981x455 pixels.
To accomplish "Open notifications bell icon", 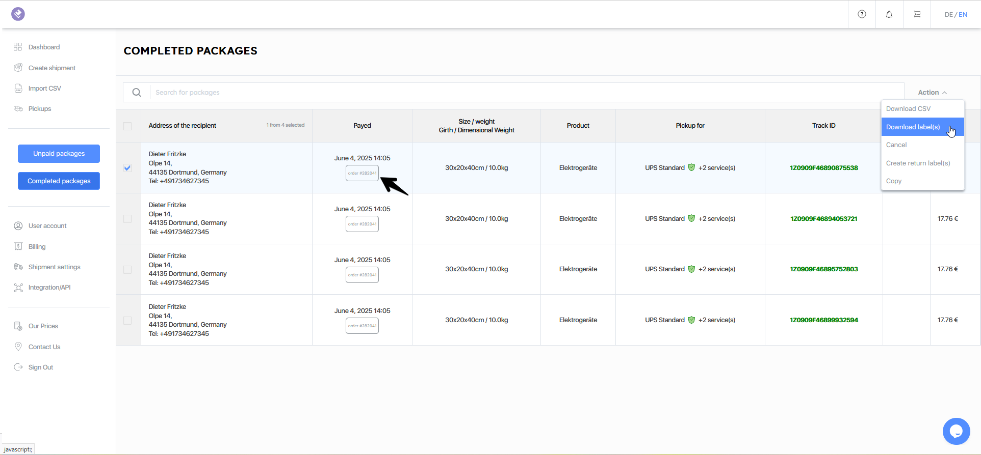I will pyautogui.click(x=889, y=14).
